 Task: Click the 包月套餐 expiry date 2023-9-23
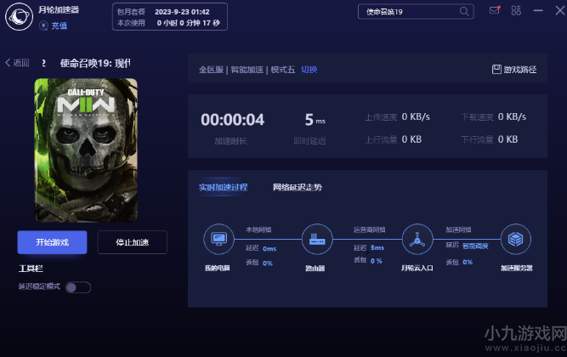[182, 12]
